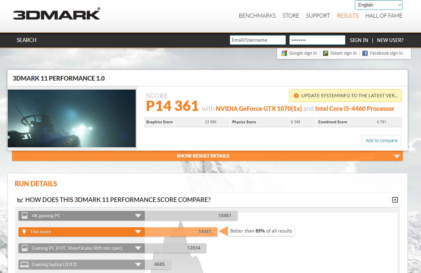Click the monitor icon on 4K gaming PC row
Viewport: 421px width, 273px height.
point(25,216)
